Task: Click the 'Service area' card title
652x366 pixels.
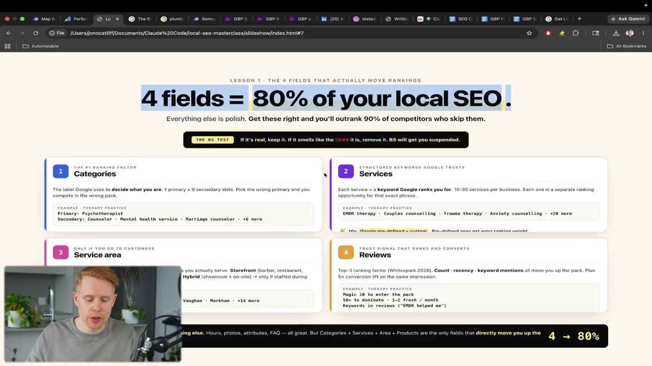Action: click(97, 255)
